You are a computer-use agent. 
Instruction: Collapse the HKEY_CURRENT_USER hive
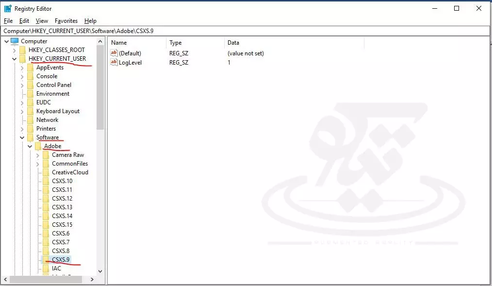click(x=14, y=59)
